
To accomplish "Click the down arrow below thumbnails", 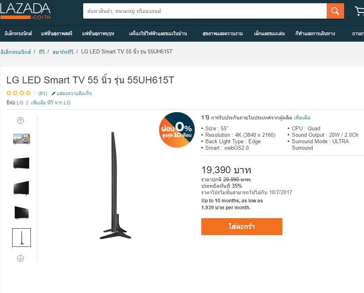I will [x=20, y=258].
